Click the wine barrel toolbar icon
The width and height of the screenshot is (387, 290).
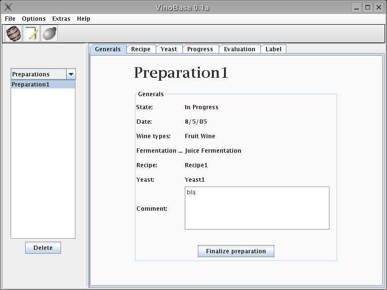[14, 34]
